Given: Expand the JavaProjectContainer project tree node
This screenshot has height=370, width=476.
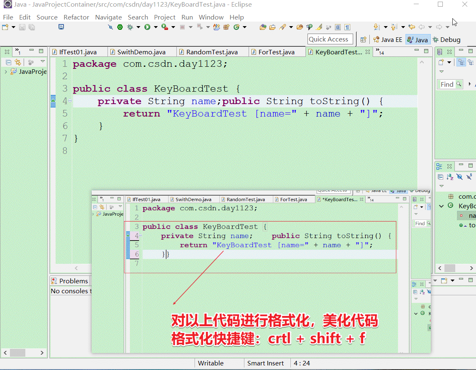Looking at the screenshot, I should 6,72.
